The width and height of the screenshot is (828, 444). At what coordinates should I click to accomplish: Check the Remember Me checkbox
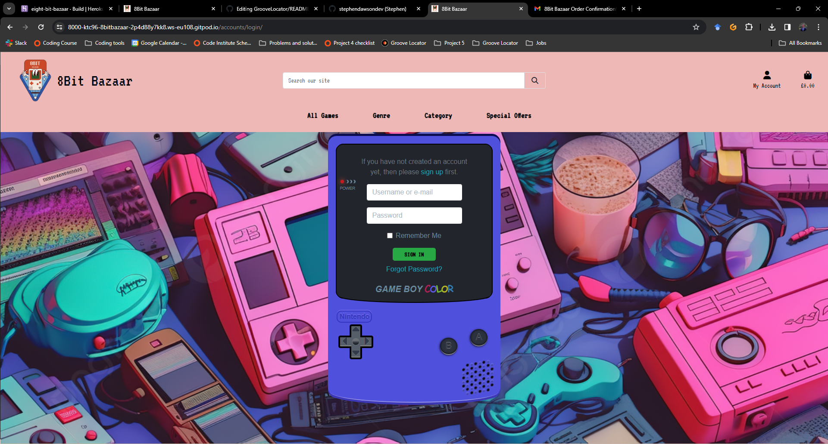(x=390, y=235)
